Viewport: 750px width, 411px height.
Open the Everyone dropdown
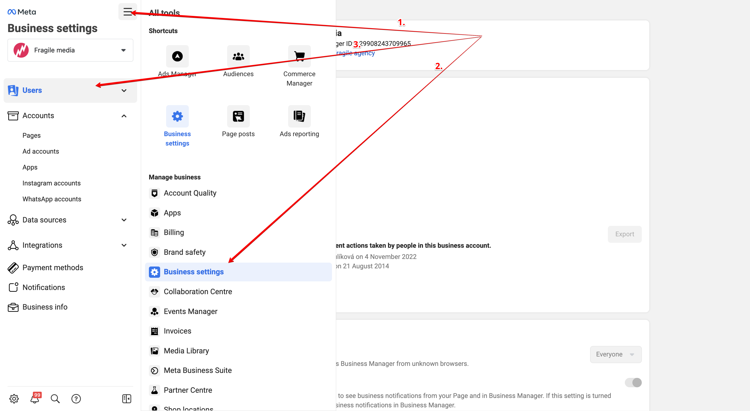pos(615,354)
